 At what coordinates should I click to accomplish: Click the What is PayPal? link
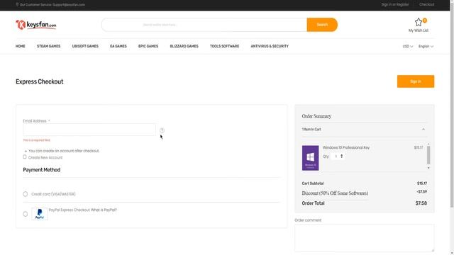point(104,210)
